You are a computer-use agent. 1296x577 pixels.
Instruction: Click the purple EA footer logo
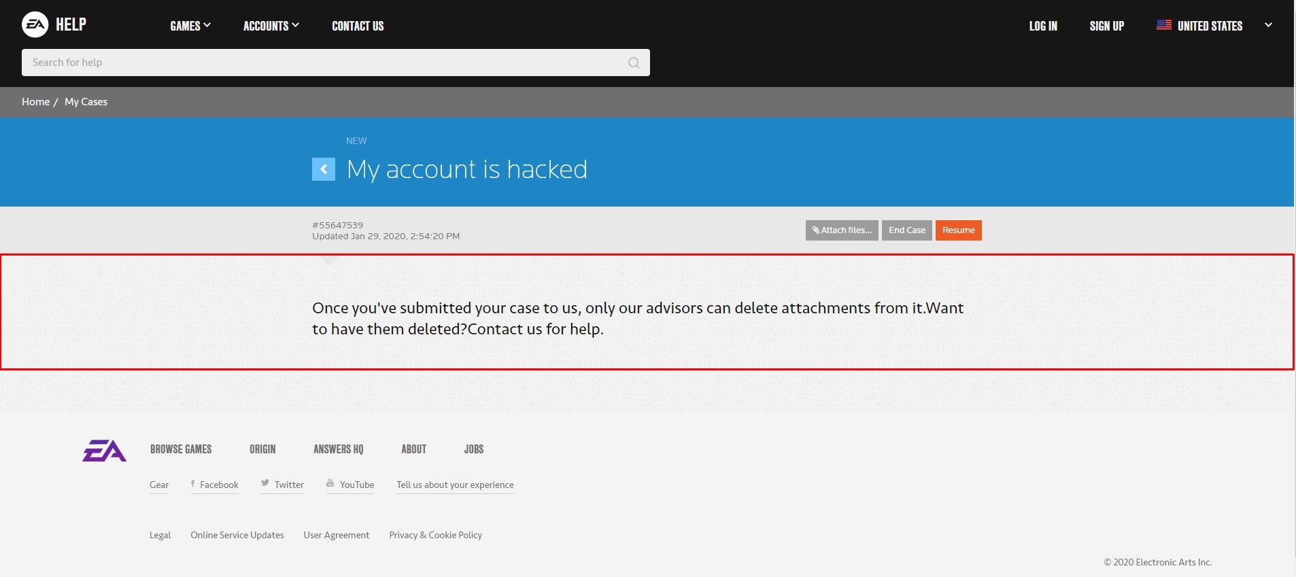click(x=104, y=451)
